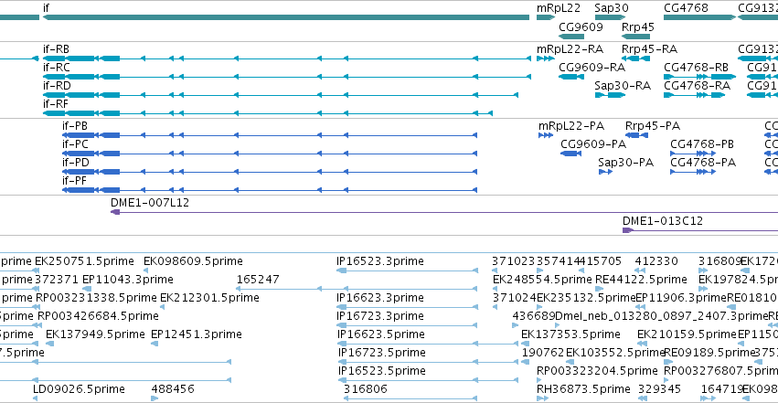This screenshot has width=778, height=403.
Task: Open the Rrp45 gene feature
Action: 635,37
